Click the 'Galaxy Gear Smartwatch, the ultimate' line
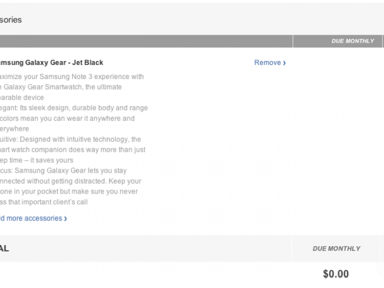Image resolution: width=384 pixels, height=288 pixels. (61, 87)
